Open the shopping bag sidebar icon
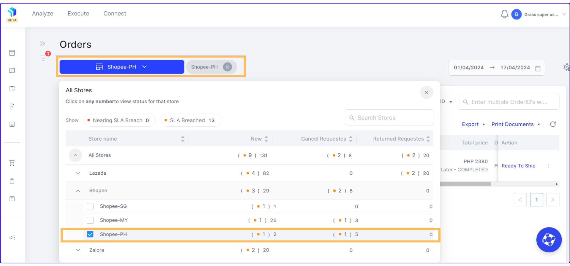Viewport: 570px width, 266px height. tap(12, 181)
